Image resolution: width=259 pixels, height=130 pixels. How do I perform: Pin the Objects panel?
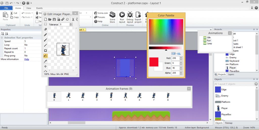click(254, 79)
